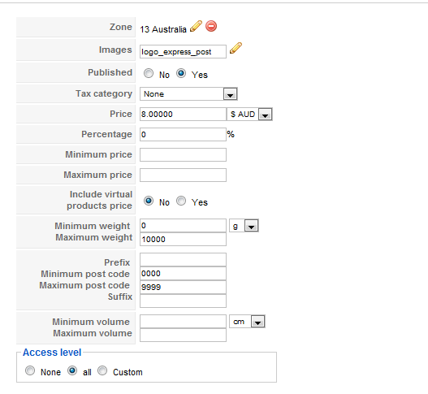This screenshot has width=428, height=394.
Task: Open the $ AUD currency dropdown
Action: pos(249,114)
